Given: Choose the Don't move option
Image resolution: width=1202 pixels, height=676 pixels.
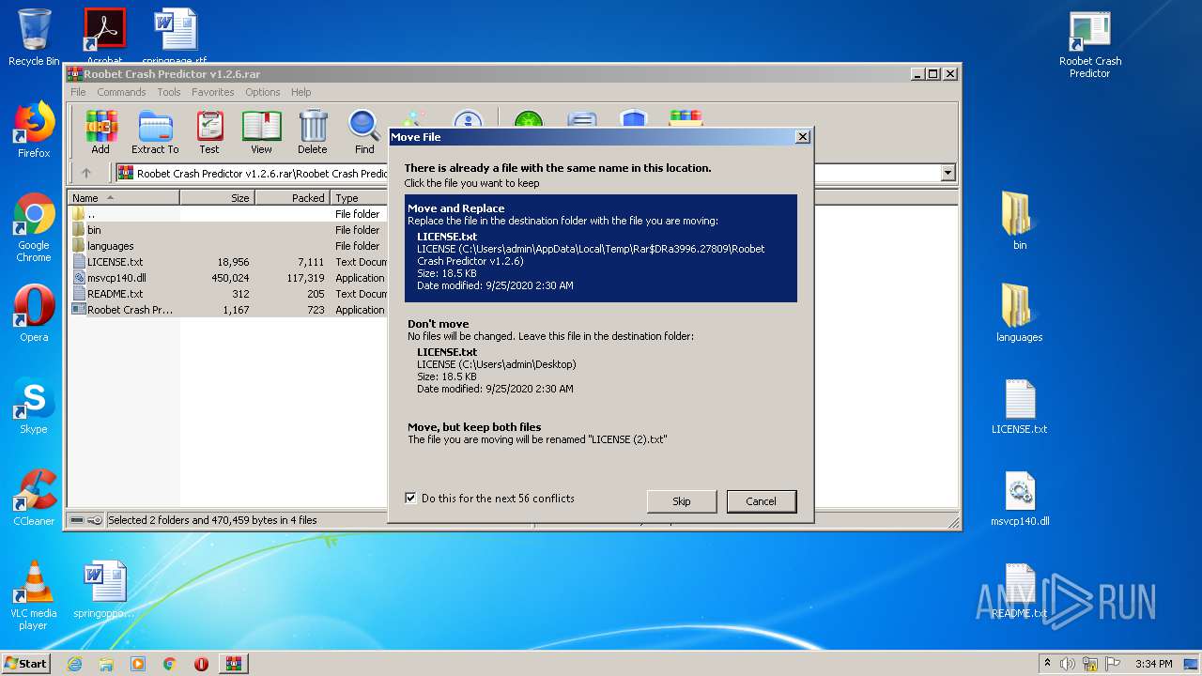Looking at the screenshot, I should [x=601, y=357].
